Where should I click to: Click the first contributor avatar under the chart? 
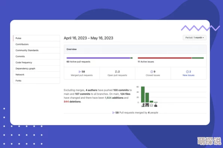point(143,105)
